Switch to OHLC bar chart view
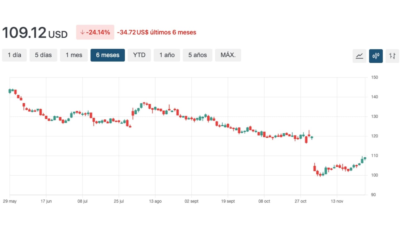This screenshot has width=402, height=226. point(392,56)
